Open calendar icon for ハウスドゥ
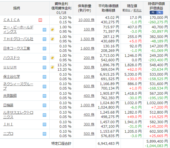170x148 pixels. click(x=44, y=58)
